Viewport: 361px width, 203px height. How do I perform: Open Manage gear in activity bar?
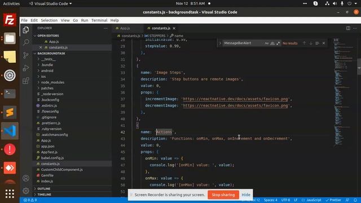[26, 191]
